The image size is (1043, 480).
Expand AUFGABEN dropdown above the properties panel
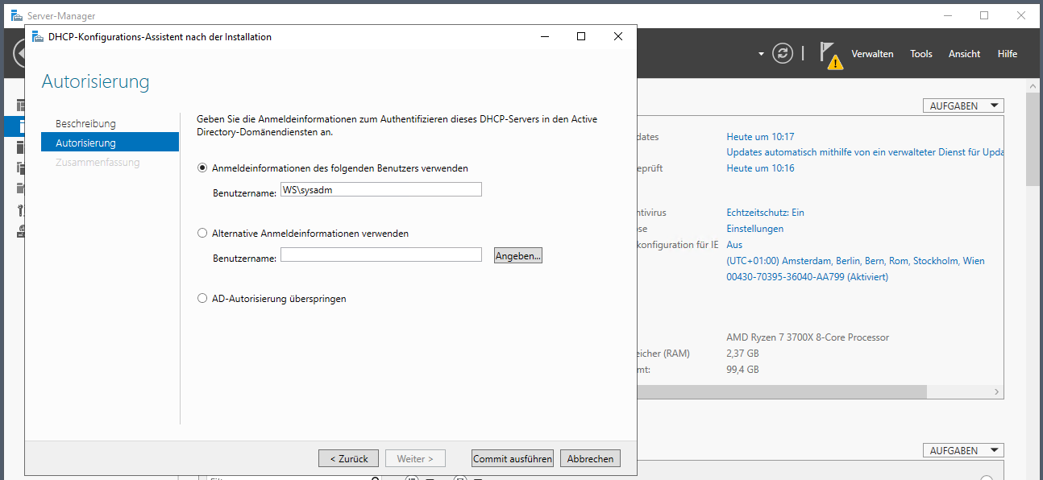click(963, 106)
